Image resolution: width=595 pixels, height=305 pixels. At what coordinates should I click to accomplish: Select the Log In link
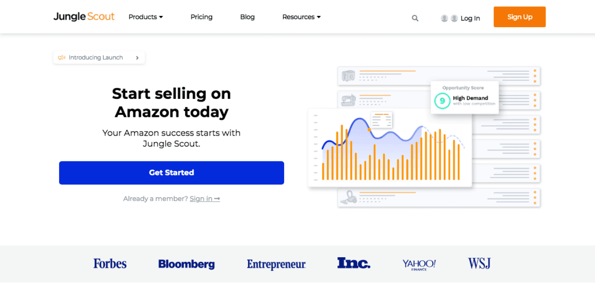coord(470,18)
